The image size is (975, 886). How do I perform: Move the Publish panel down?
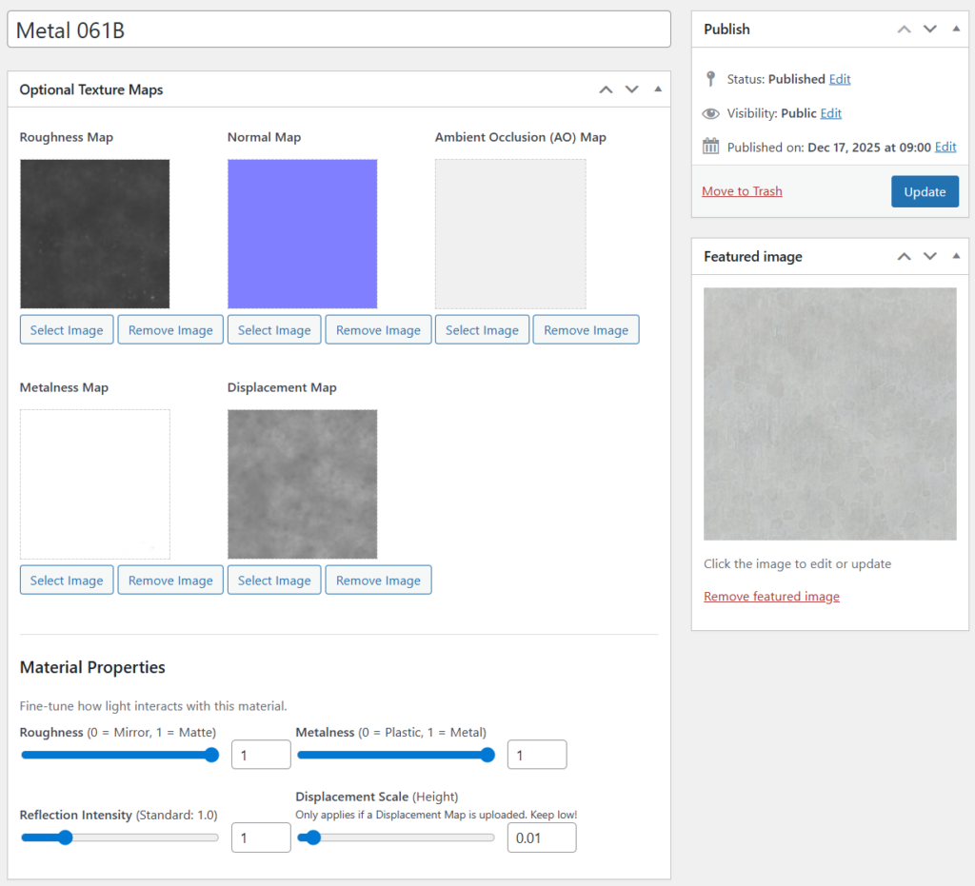(930, 30)
